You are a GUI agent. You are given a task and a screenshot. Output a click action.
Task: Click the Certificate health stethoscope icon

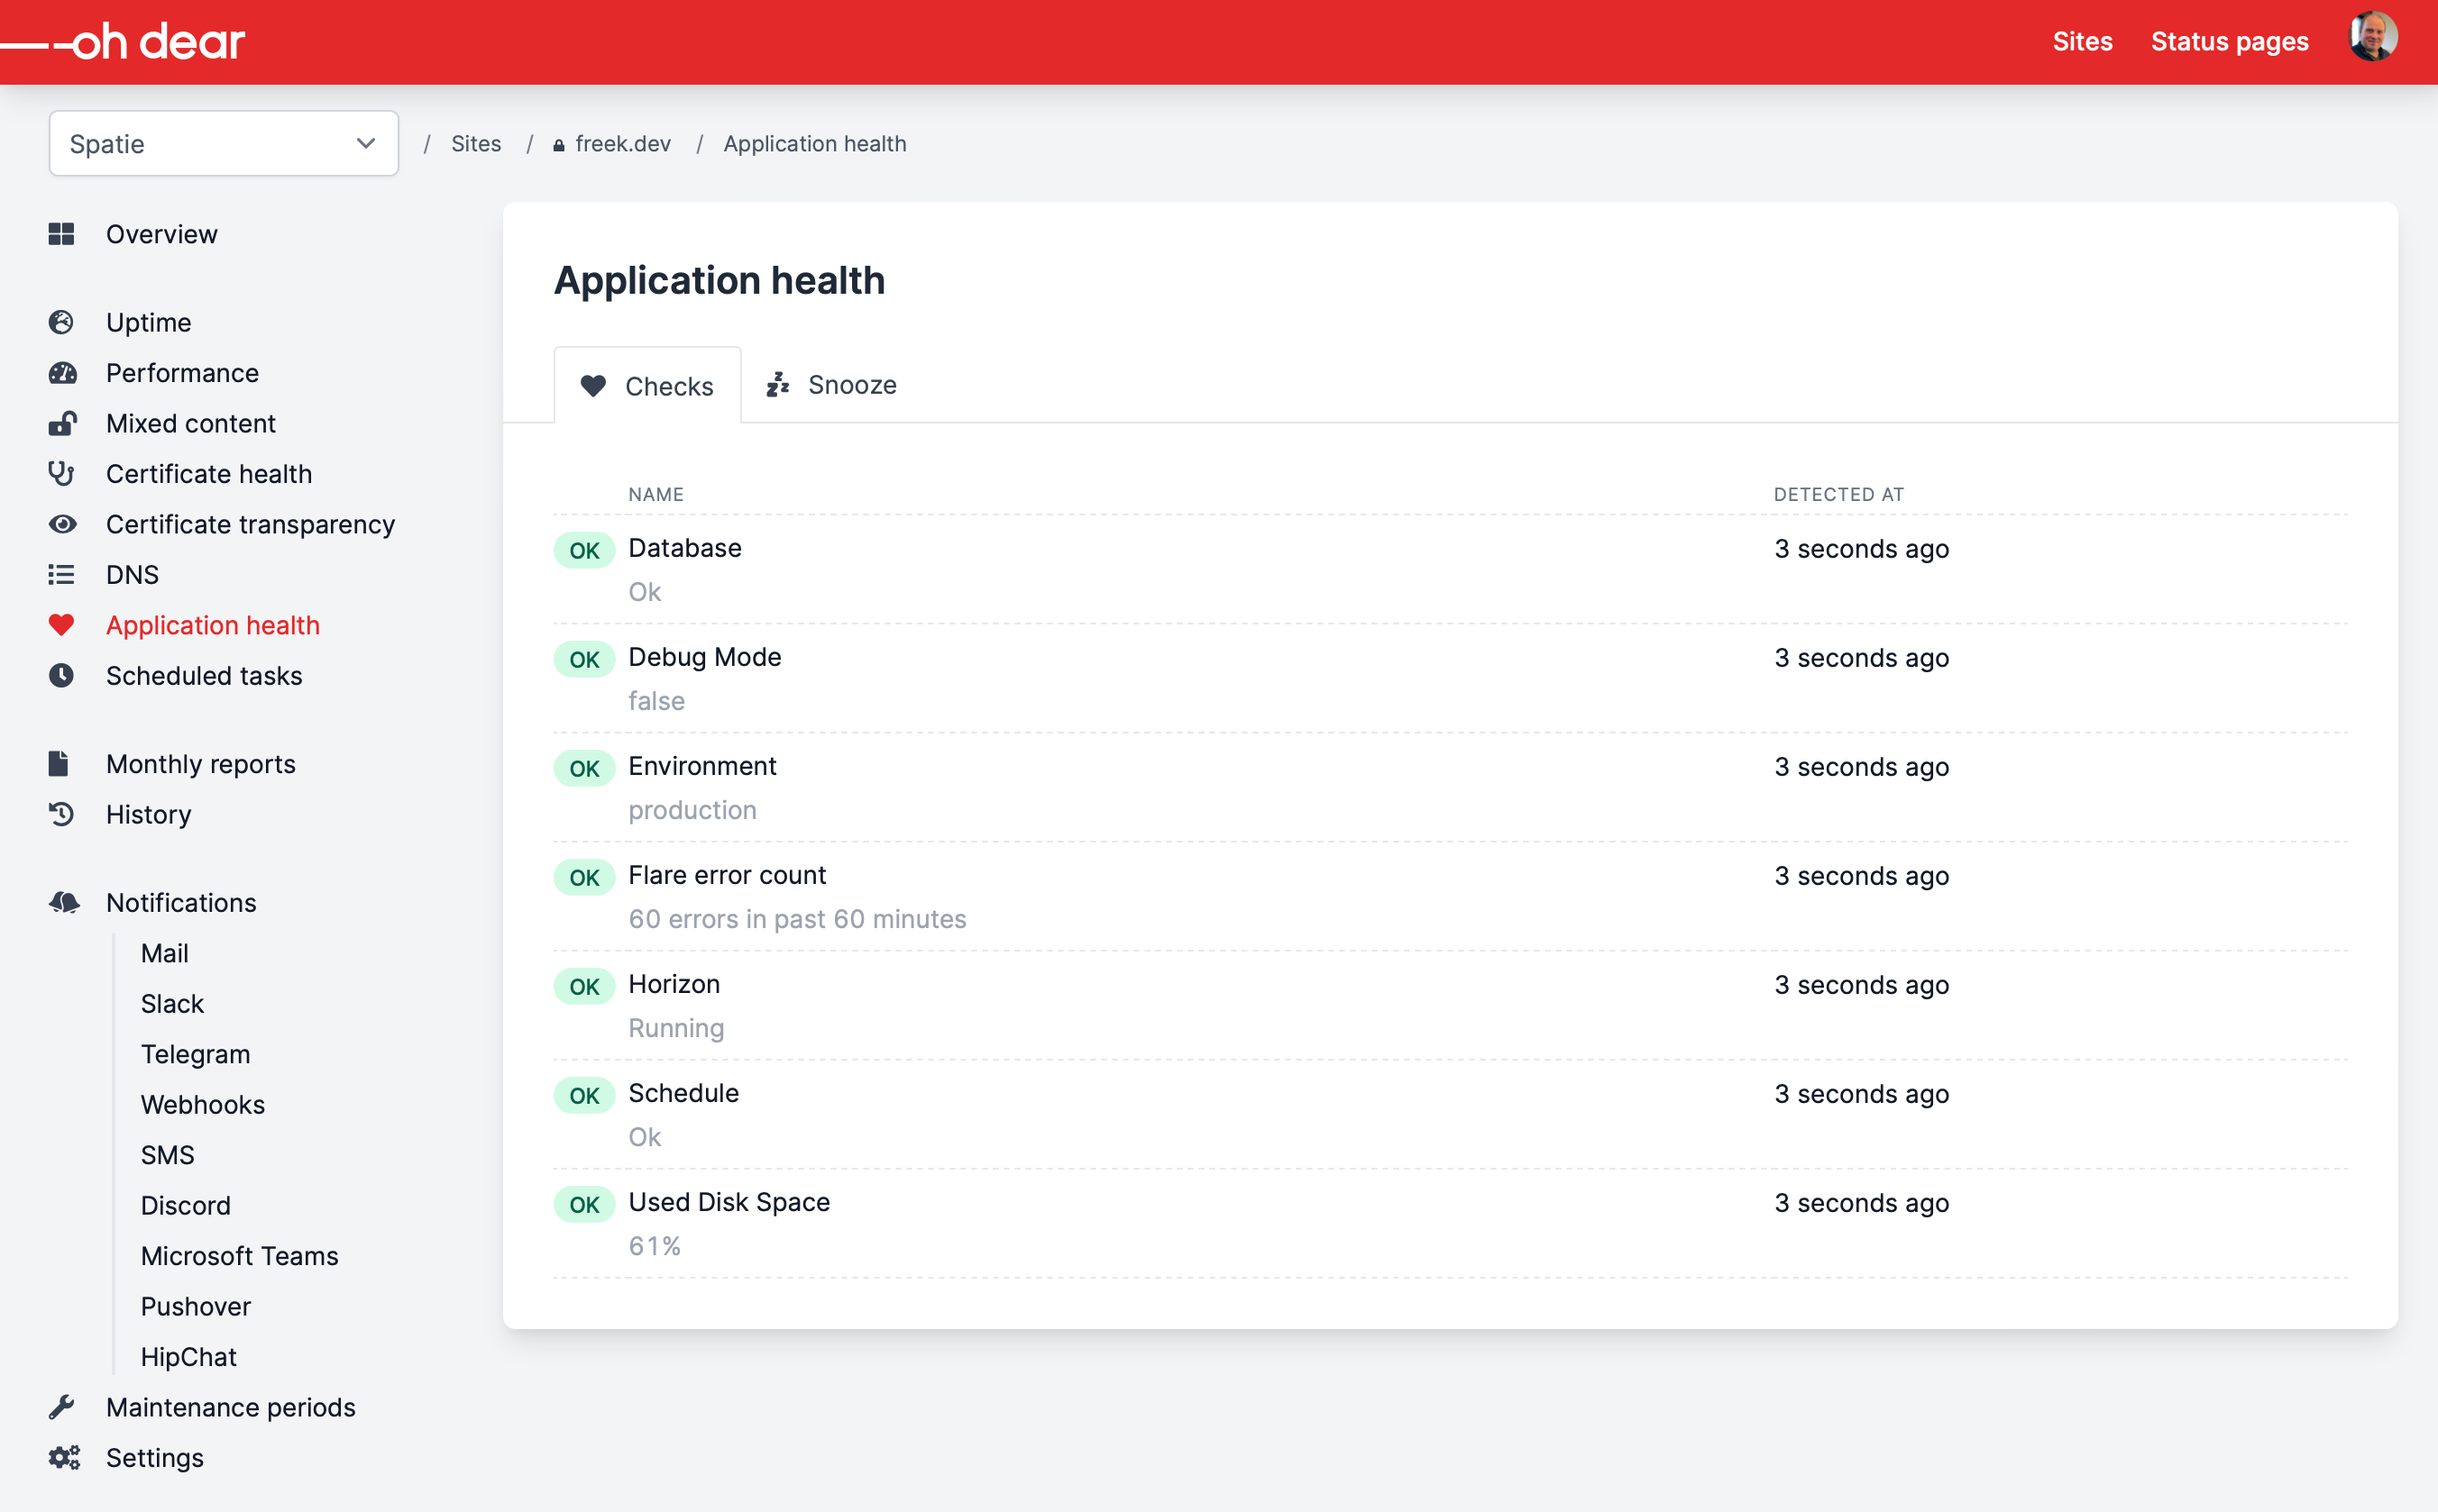[62, 473]
